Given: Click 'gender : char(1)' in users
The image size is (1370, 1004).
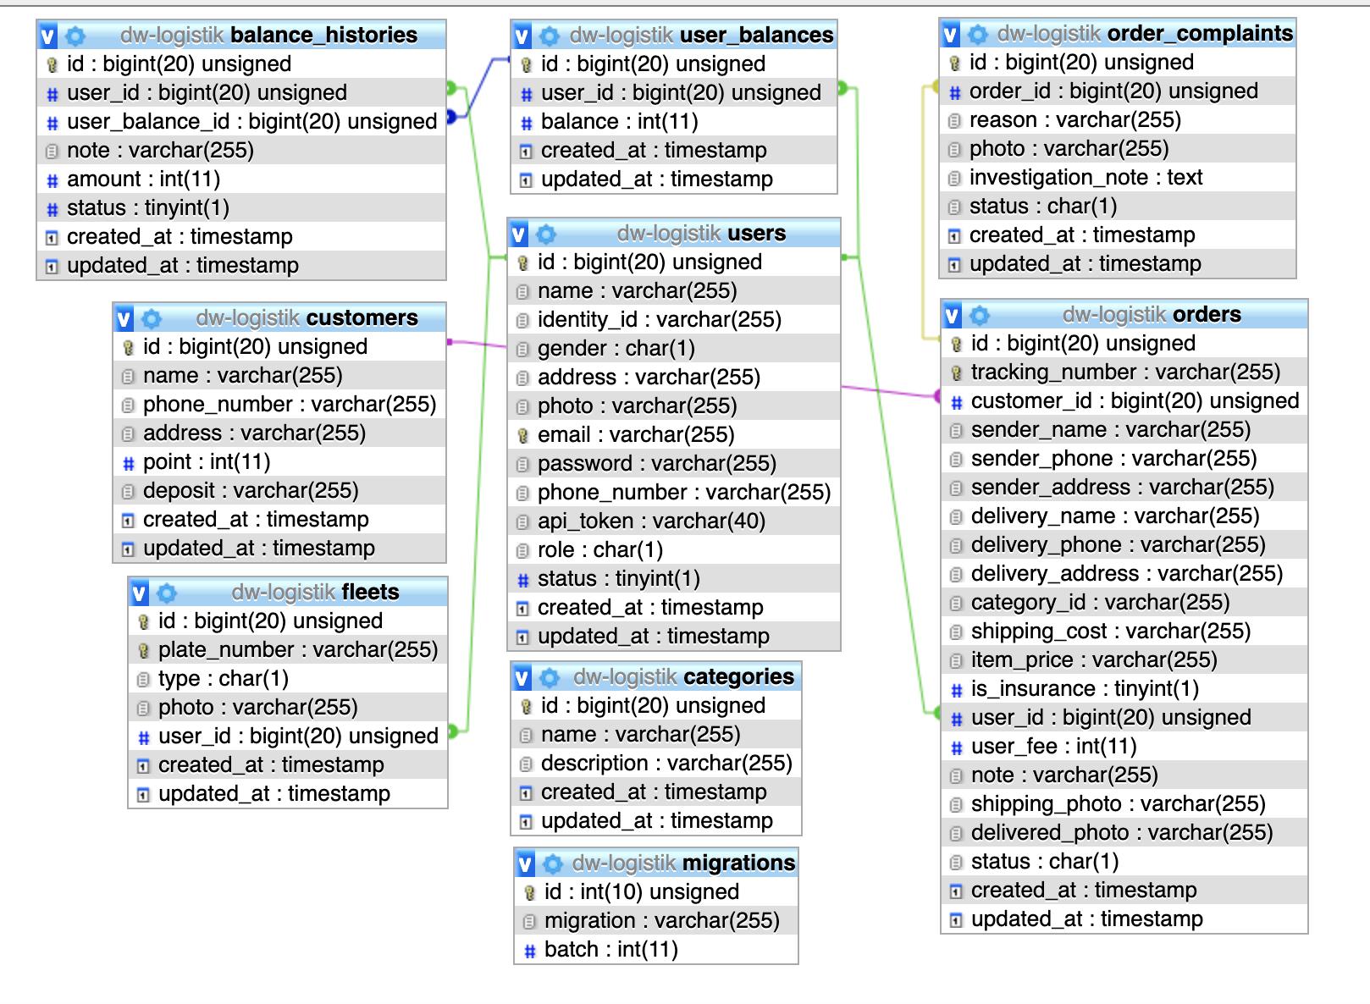Looking at the screenshot, I should point(616,349).
